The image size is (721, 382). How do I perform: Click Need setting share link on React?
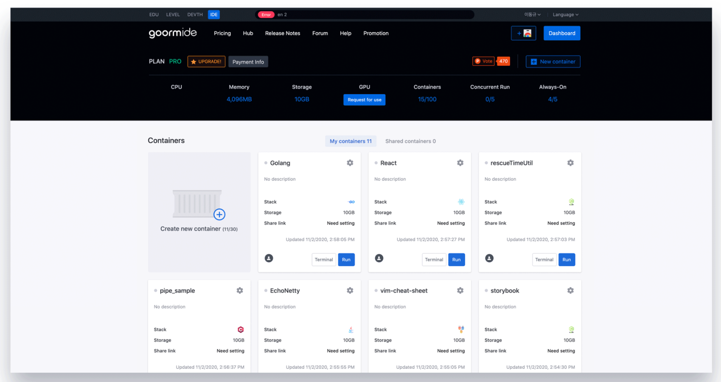click(x=451, y=223)
